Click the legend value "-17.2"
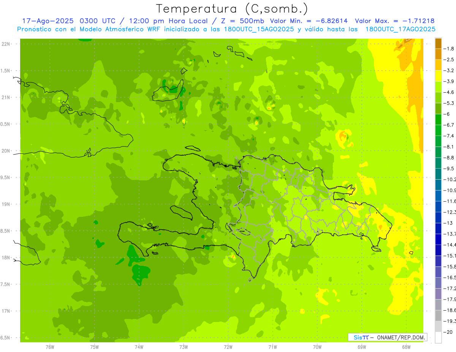Viewport: 456px width, 352px height. (x=450, y=288)
